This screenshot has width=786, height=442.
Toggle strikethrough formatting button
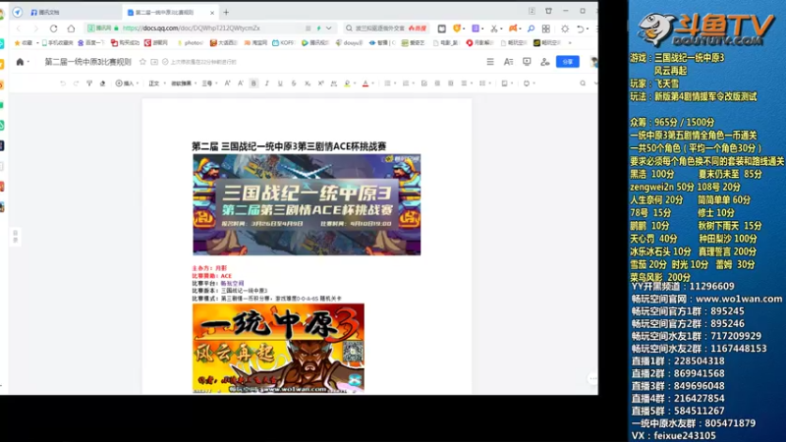(x=294, y=83)
